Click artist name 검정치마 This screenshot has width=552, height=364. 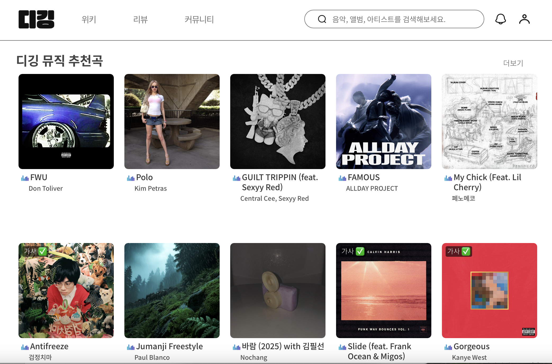40,357
